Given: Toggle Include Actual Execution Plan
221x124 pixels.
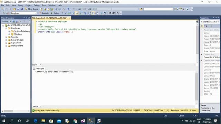Looking at the screenshot, I should 81,13.
